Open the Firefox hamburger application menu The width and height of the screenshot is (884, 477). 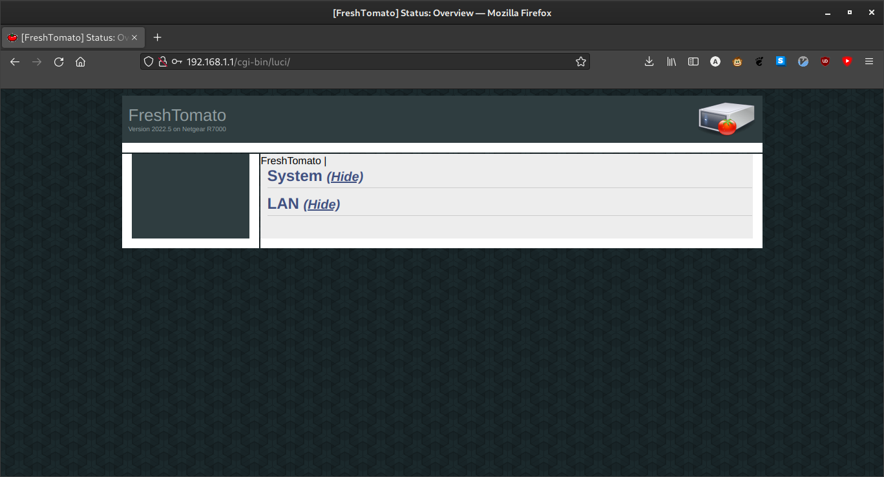[x=869, y=61]
